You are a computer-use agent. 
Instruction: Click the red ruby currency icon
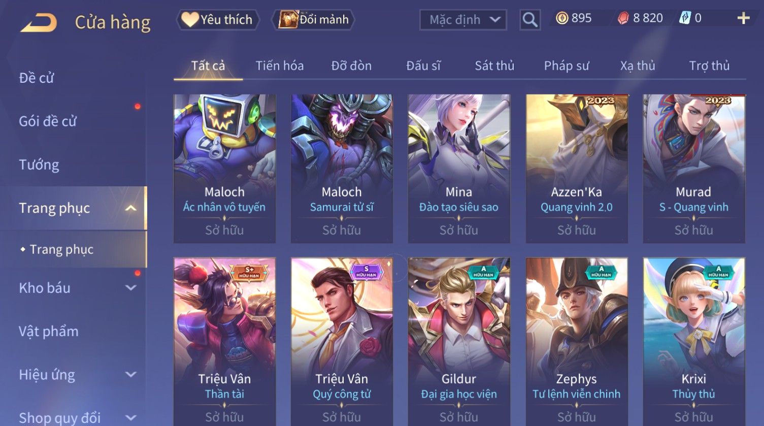(x=623, y=19)
